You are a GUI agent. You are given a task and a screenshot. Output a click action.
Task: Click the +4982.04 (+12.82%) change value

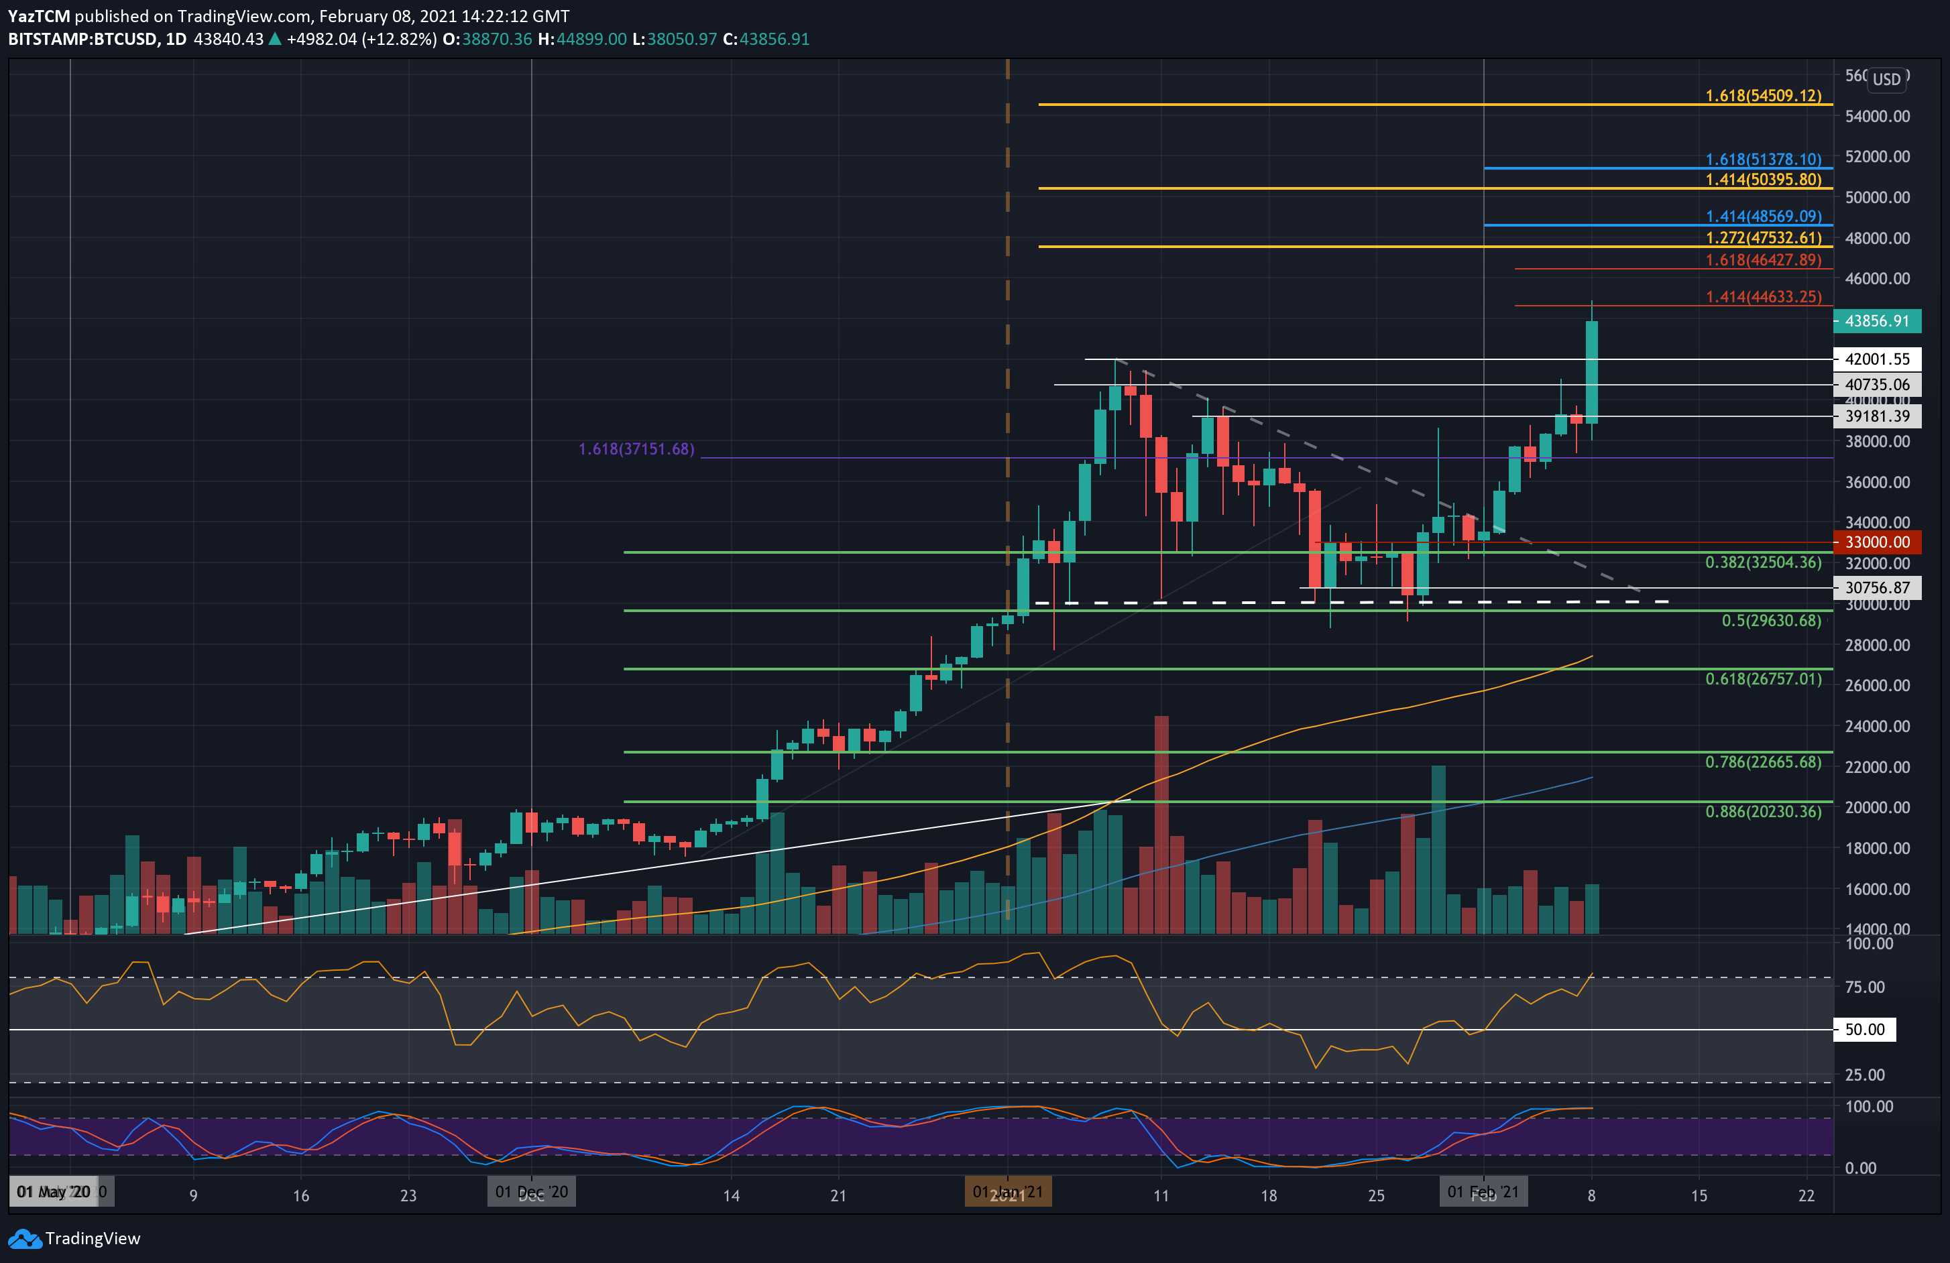pyautogui.click(x=361, y=40)
